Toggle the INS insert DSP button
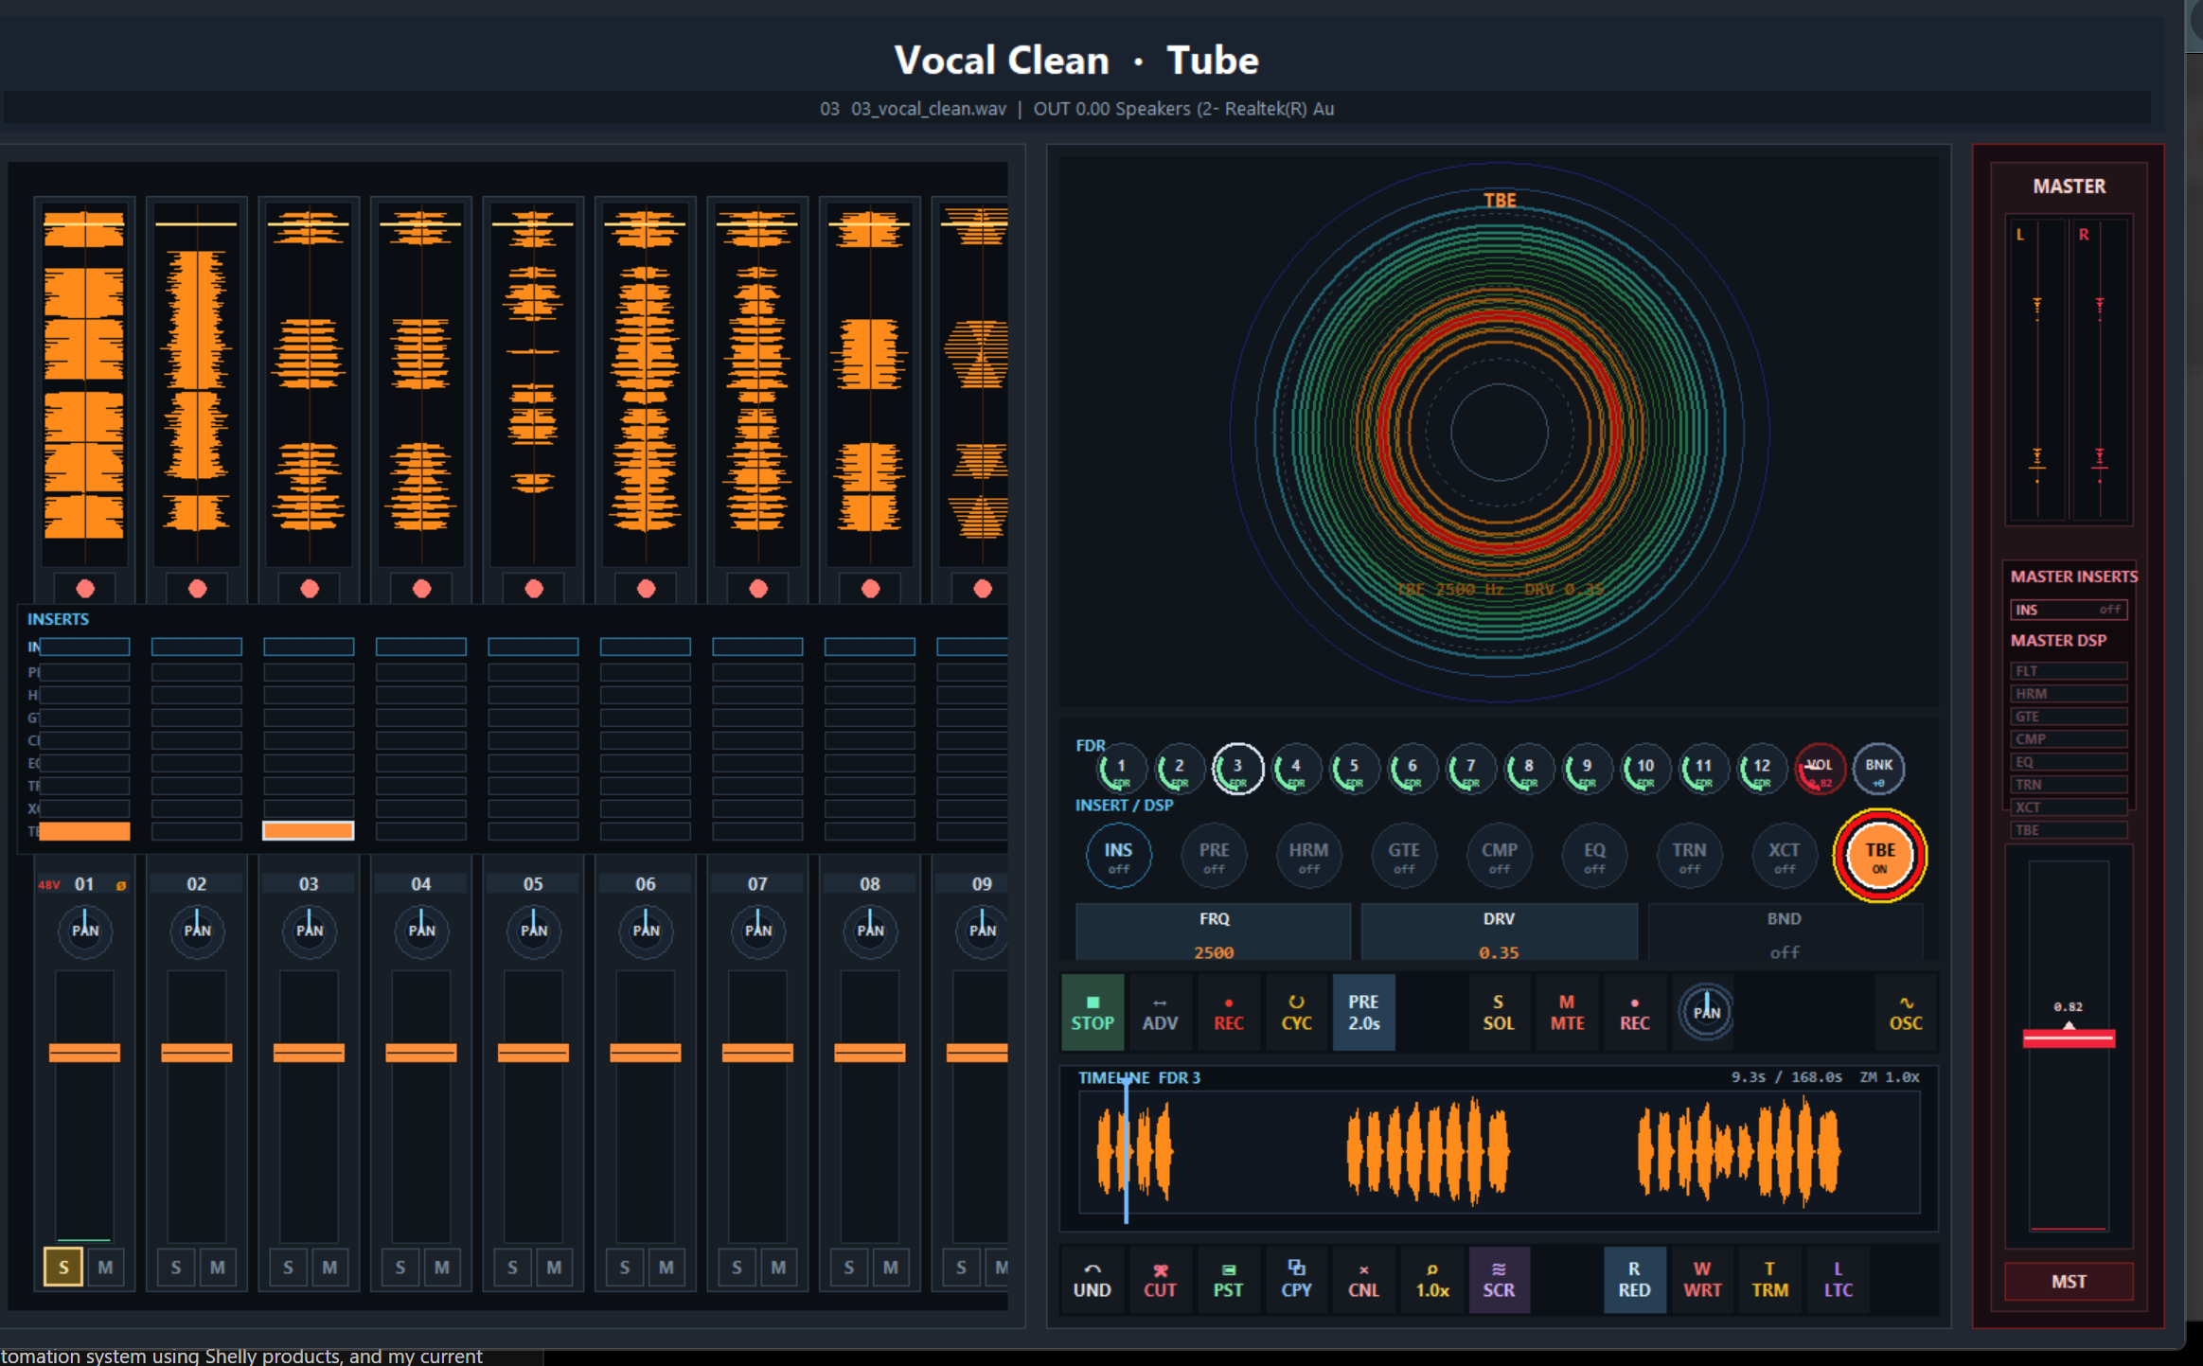2203x1366 pixels. (x=1118, y=856)
